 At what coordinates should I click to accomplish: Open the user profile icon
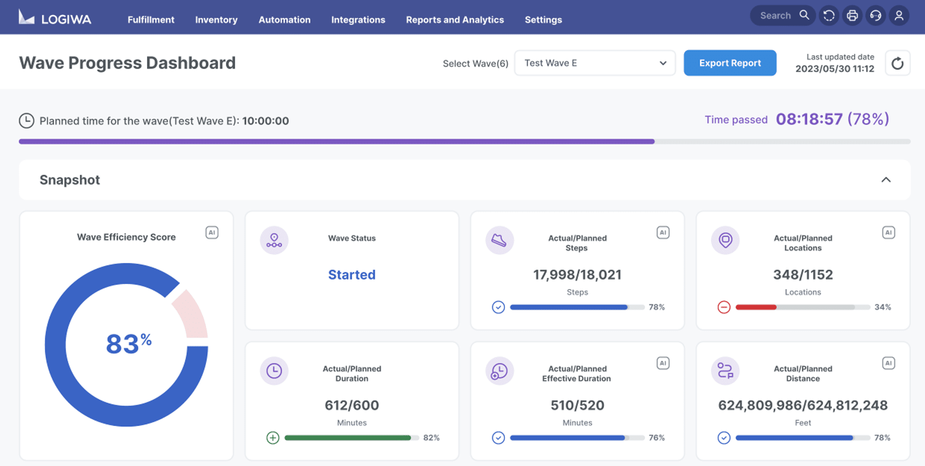899,15
